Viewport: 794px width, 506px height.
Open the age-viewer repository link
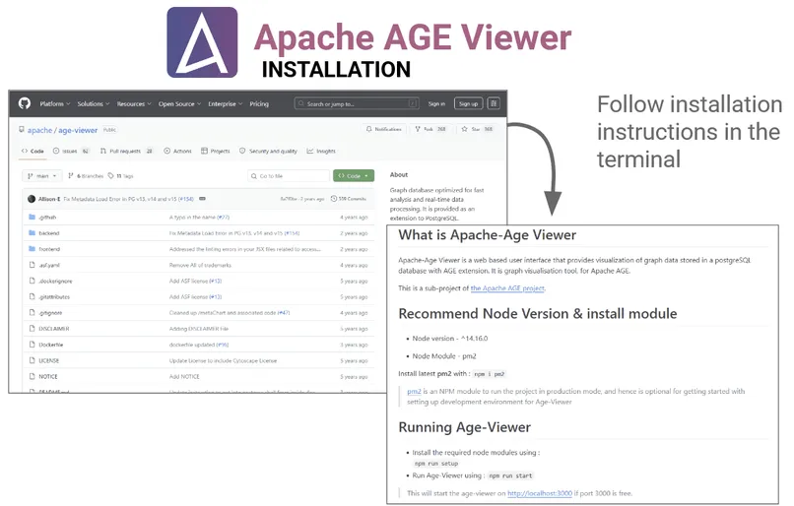(78, 130)
